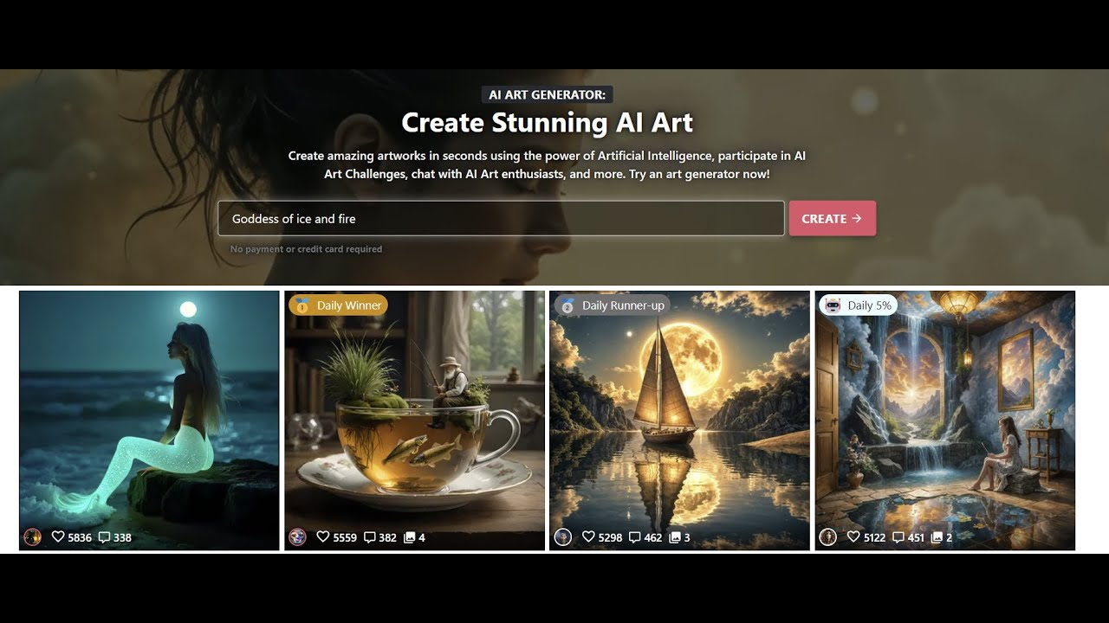
Task: Select the Daily Runner-up badge
Action: 613,305
